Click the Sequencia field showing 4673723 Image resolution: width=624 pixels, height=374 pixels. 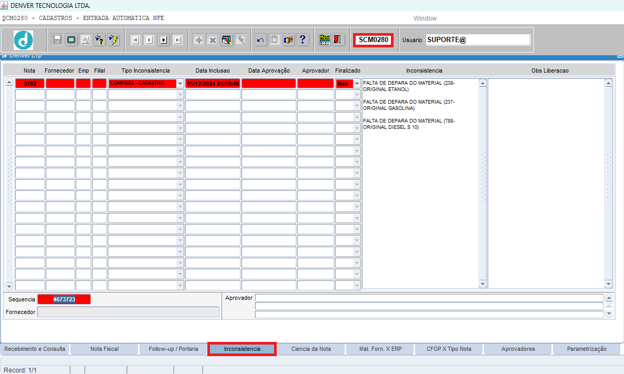tap(64, 299)
